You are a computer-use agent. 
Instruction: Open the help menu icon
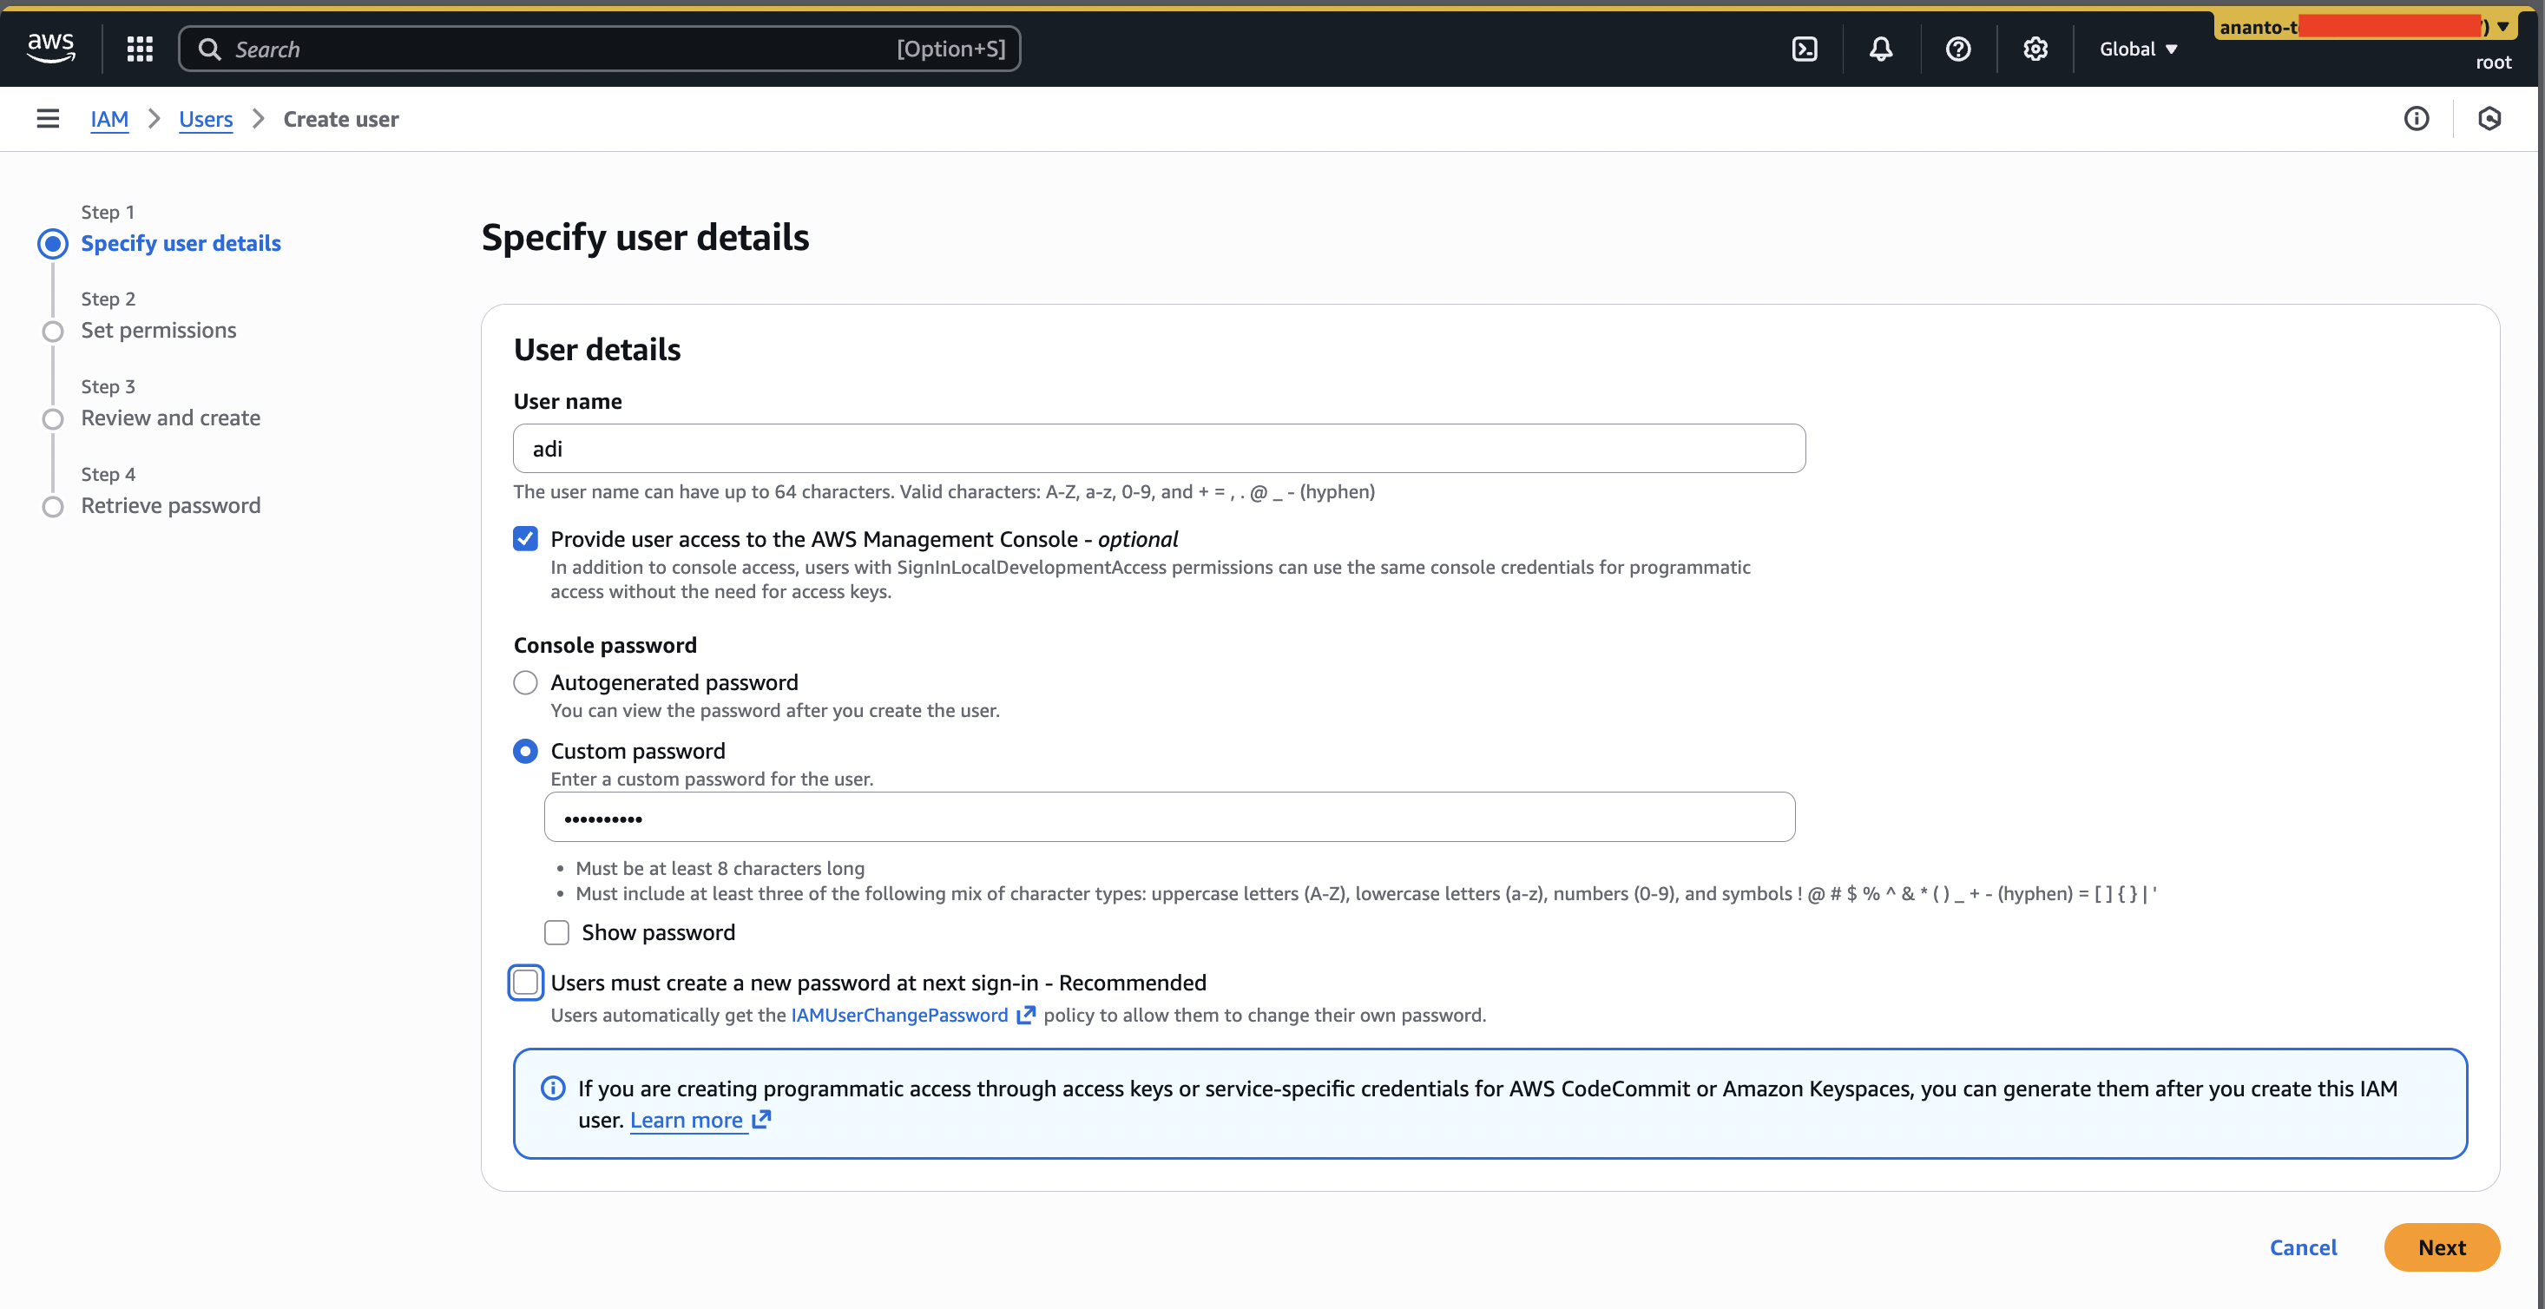click(1957, 49)
